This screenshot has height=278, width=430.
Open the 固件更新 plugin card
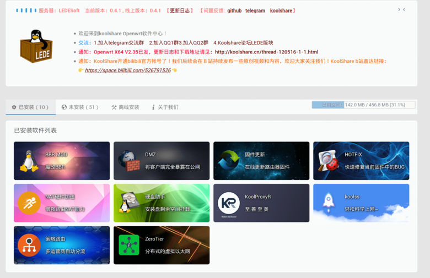point(261,161)
